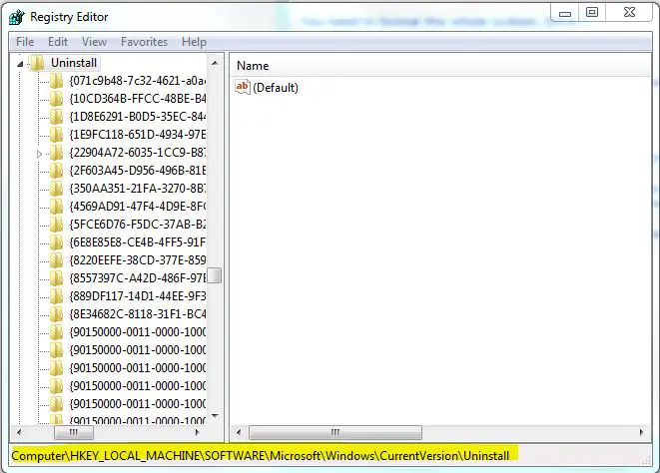Screen dimensions: 660x473
Task: Click the values pane's horizontal scrollbar thumb
Action: pos(335,432)
